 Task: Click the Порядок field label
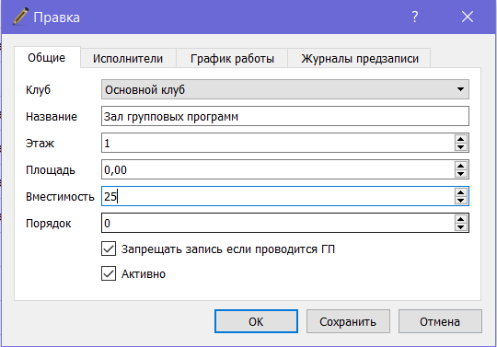(x=48, y=224)
